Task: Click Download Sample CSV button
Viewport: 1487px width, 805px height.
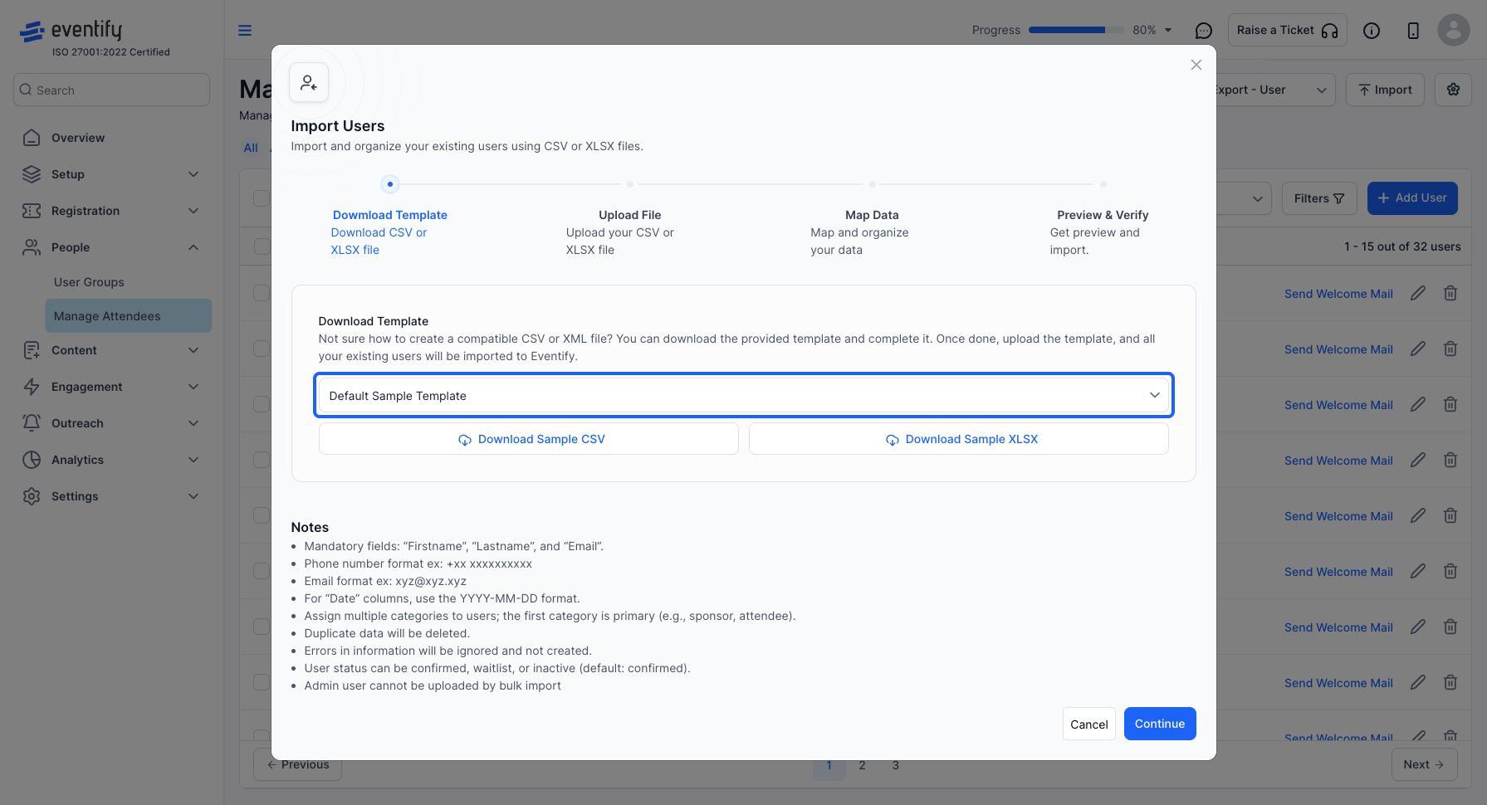Action: (529, 439)
